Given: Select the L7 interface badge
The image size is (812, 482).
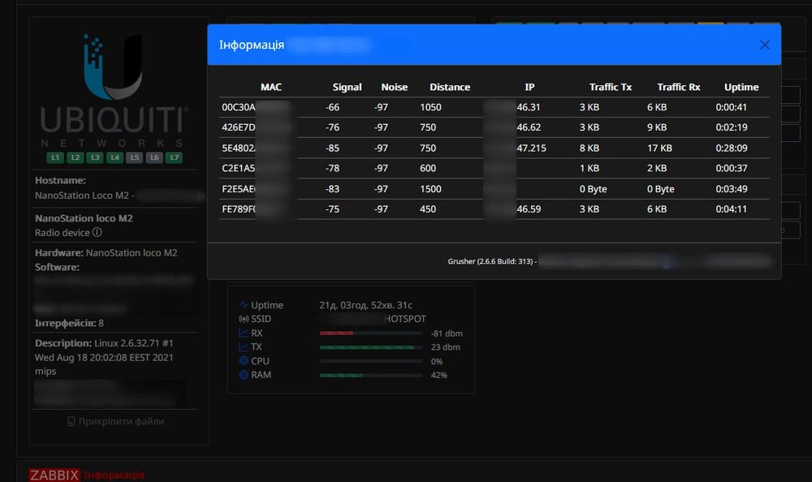Looking at the screenshot, I should click(x=174, y=157).
